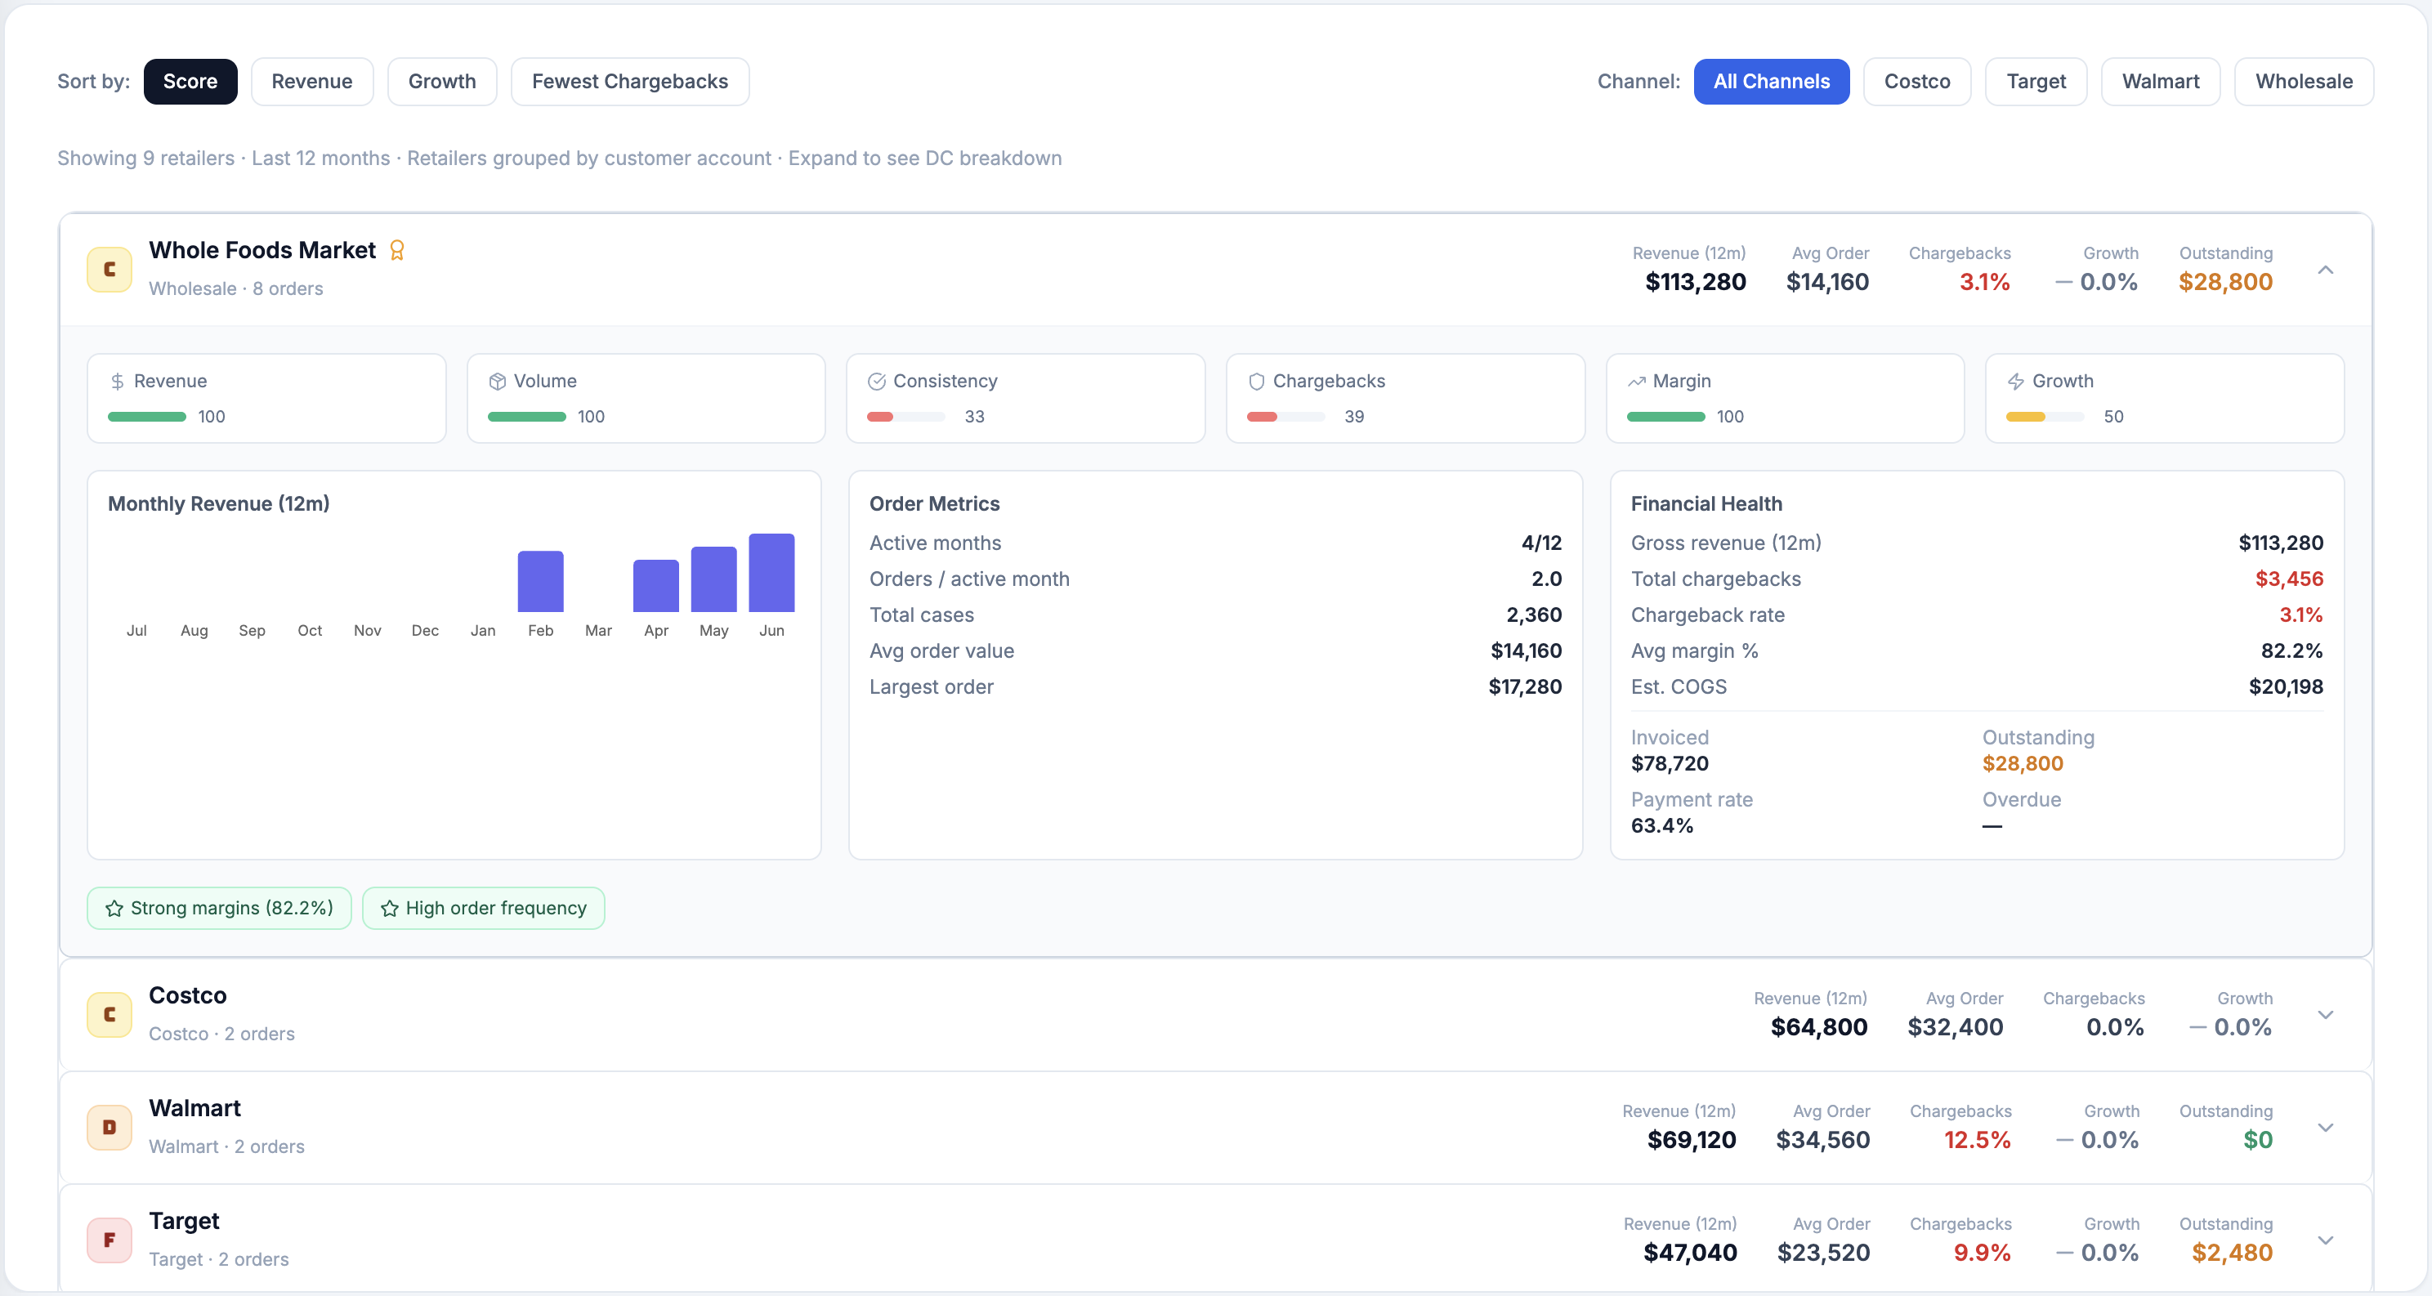Click the star icon in High order frequency tag

coord(390,908)
